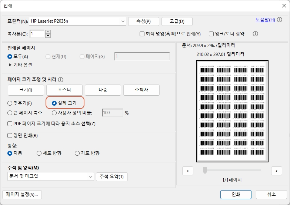This screenshot has width=290, height=205.
Task: Click the 취소 button
Action: [271, 195]
